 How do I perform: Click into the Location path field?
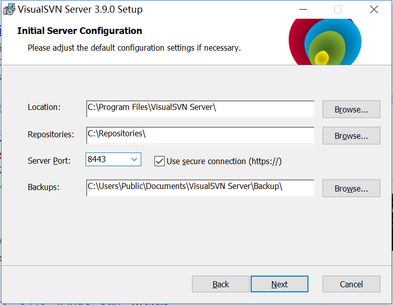click(200, 108)
